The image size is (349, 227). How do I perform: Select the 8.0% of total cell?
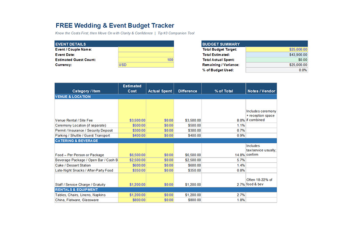pyautogui.click(x=224, y=111)
